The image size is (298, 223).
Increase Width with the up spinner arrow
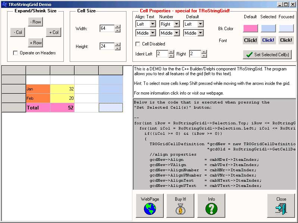(x=117, y=26)
